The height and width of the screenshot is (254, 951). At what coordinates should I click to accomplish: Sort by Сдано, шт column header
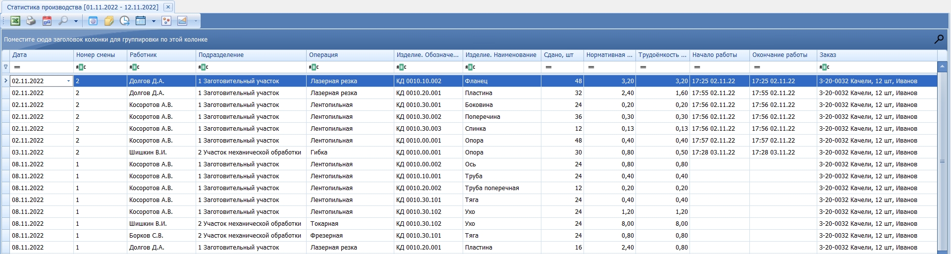[562, 55]
